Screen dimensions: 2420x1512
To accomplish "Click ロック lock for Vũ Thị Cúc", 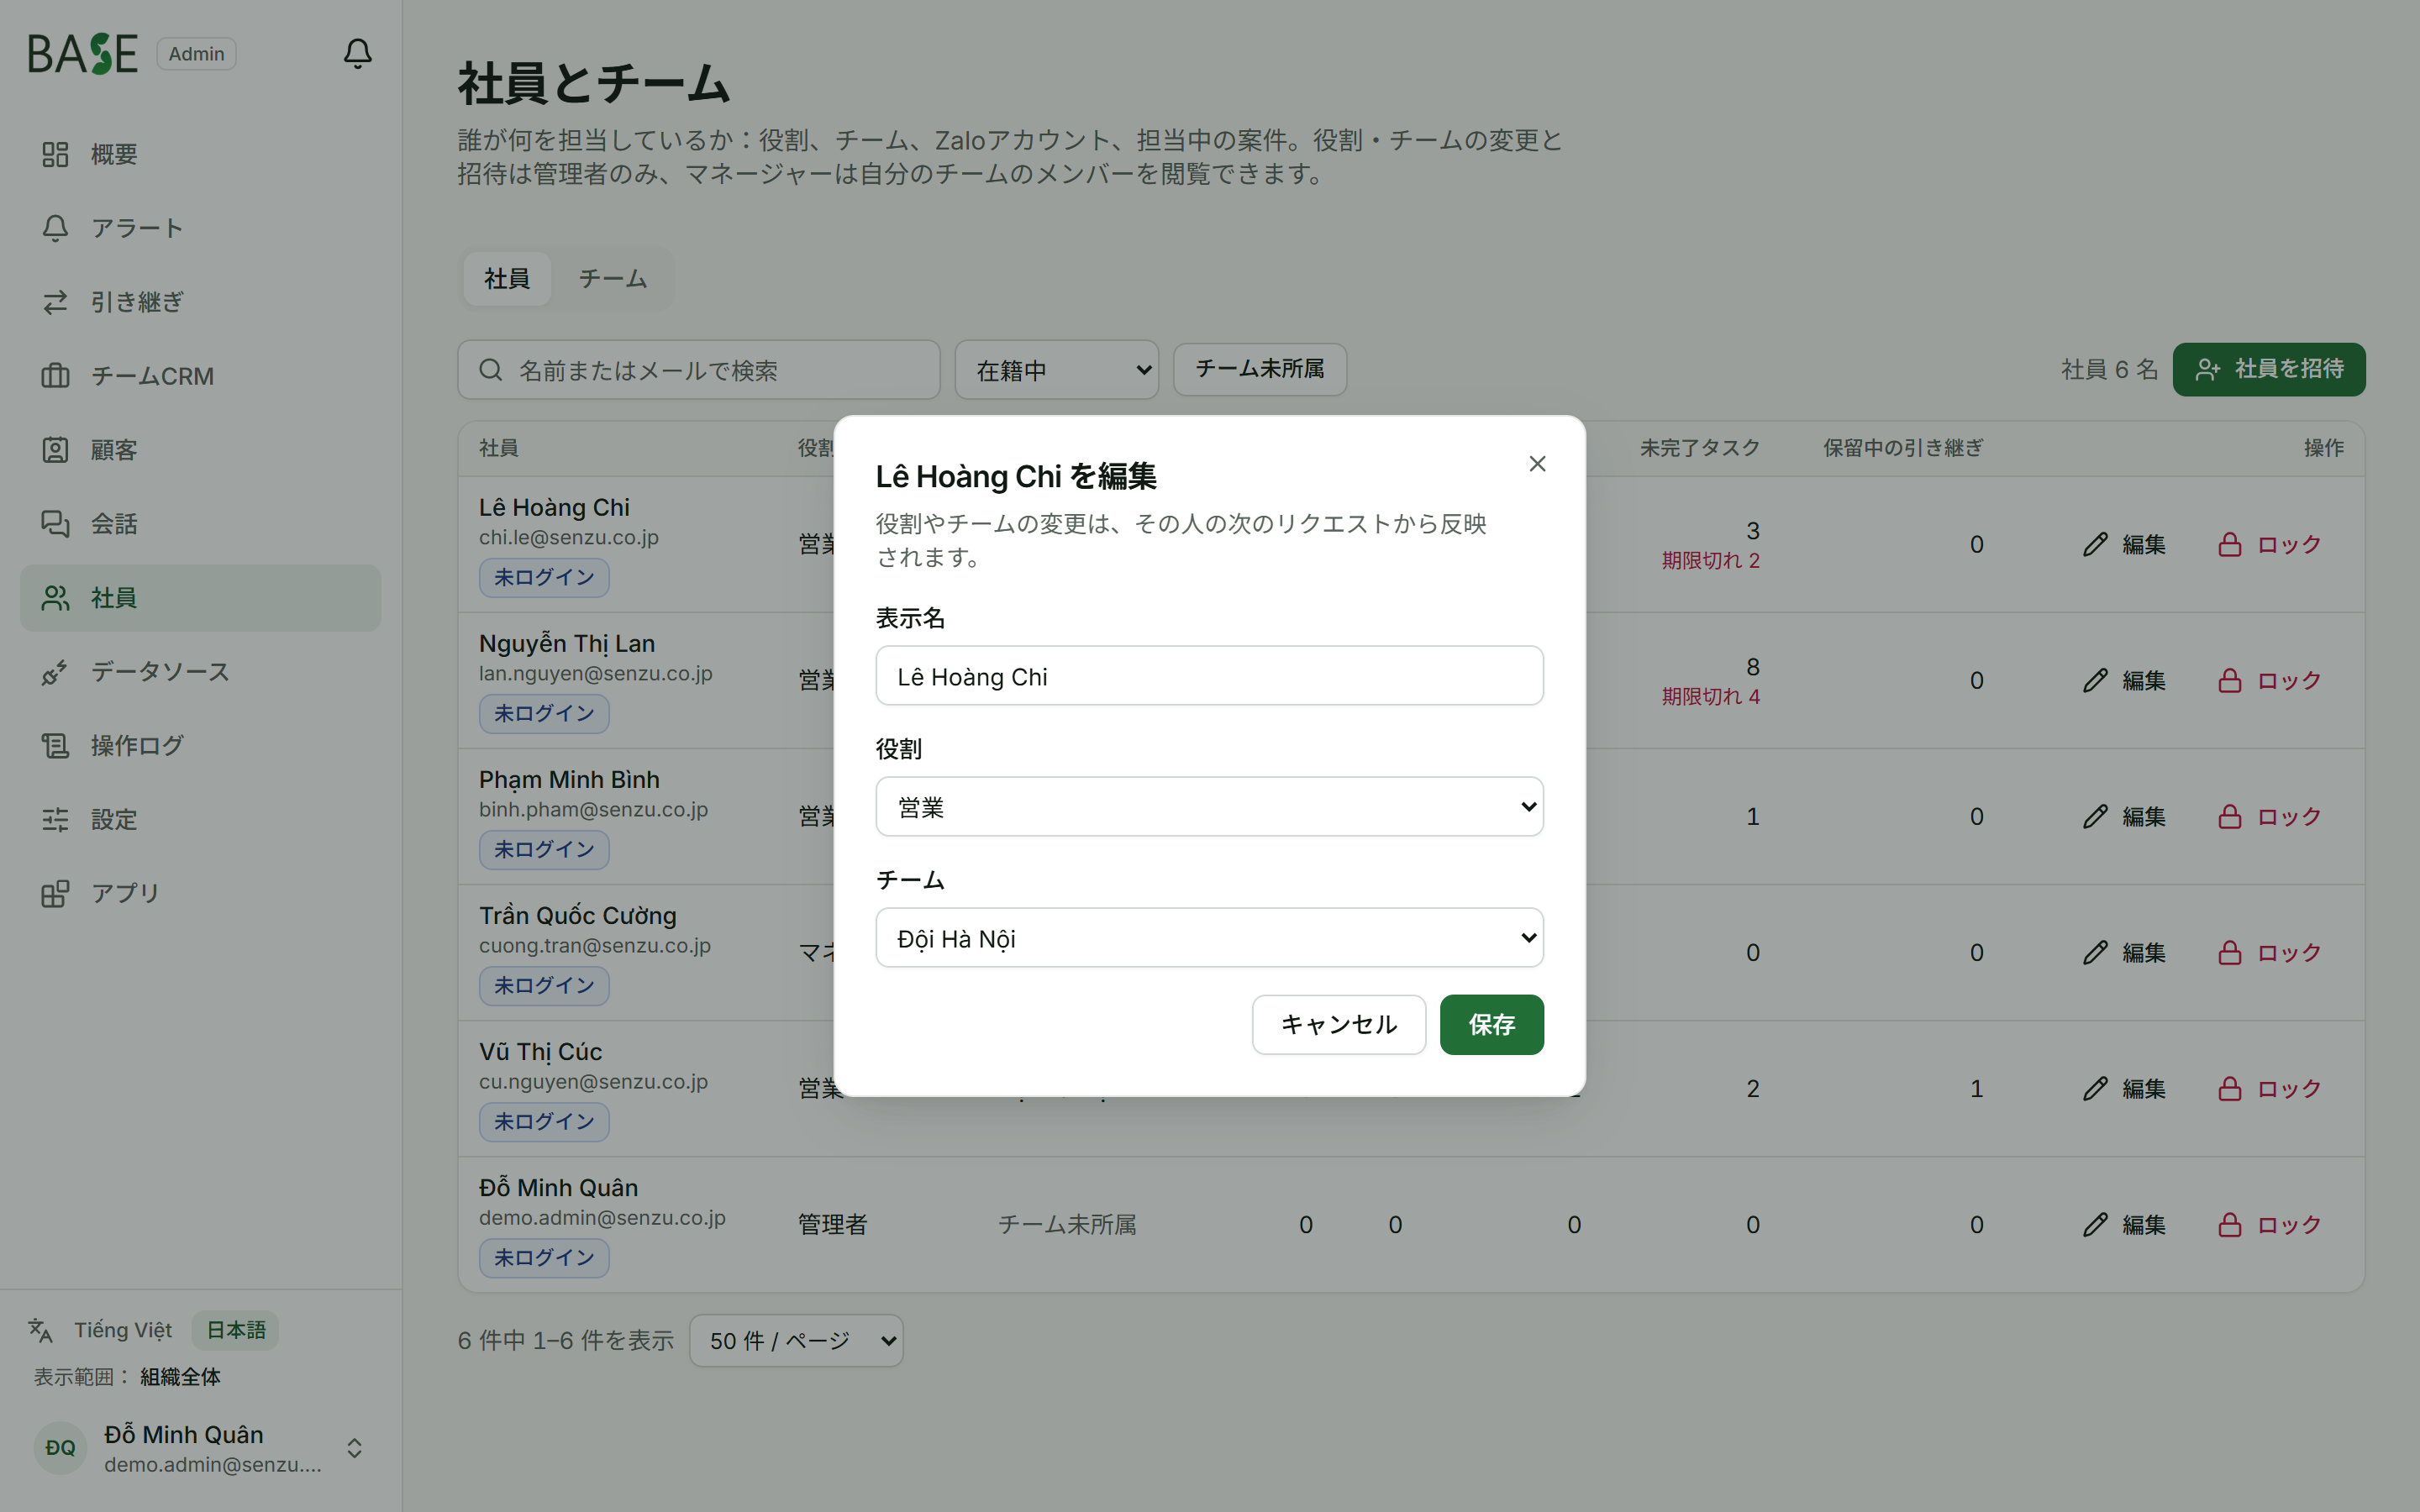I will [2269, 1089].
